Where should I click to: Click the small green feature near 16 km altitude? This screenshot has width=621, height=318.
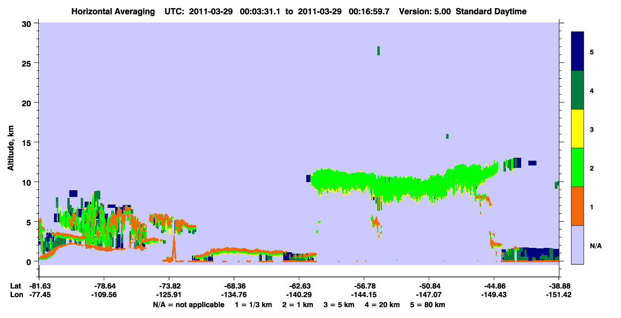(447, 136)
